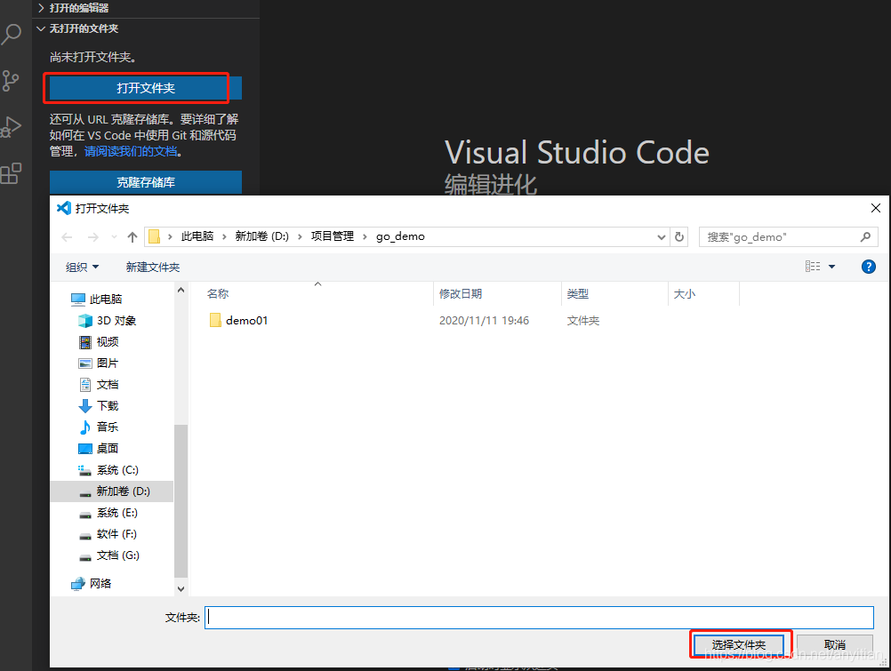Close the 打开文件夹 dialog
This screenshot has width=891, height=671.
point(876,208)
